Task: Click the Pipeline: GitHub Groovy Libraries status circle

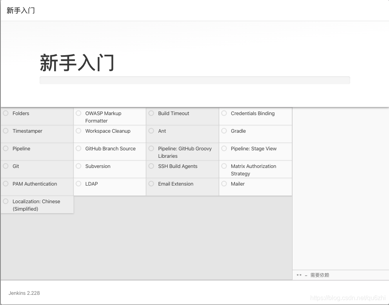Action: coord(151,148)
